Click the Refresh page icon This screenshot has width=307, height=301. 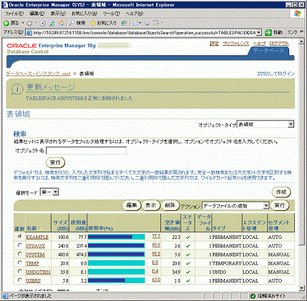pos(52,23)
